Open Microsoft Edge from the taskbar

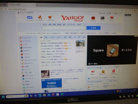(40, 95)
